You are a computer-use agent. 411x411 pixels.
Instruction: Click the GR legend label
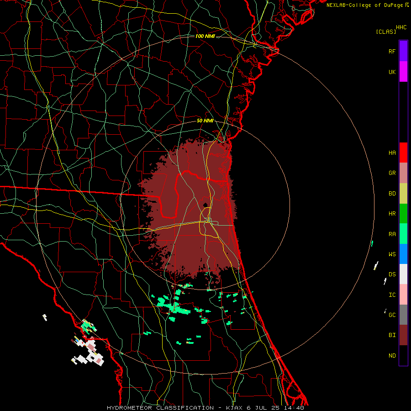tap(392, 173)
